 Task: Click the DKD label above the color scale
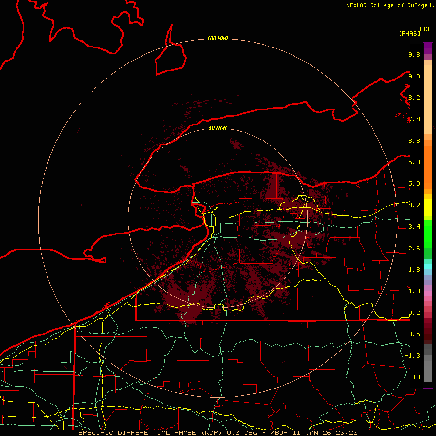click(x=425, y=29)
